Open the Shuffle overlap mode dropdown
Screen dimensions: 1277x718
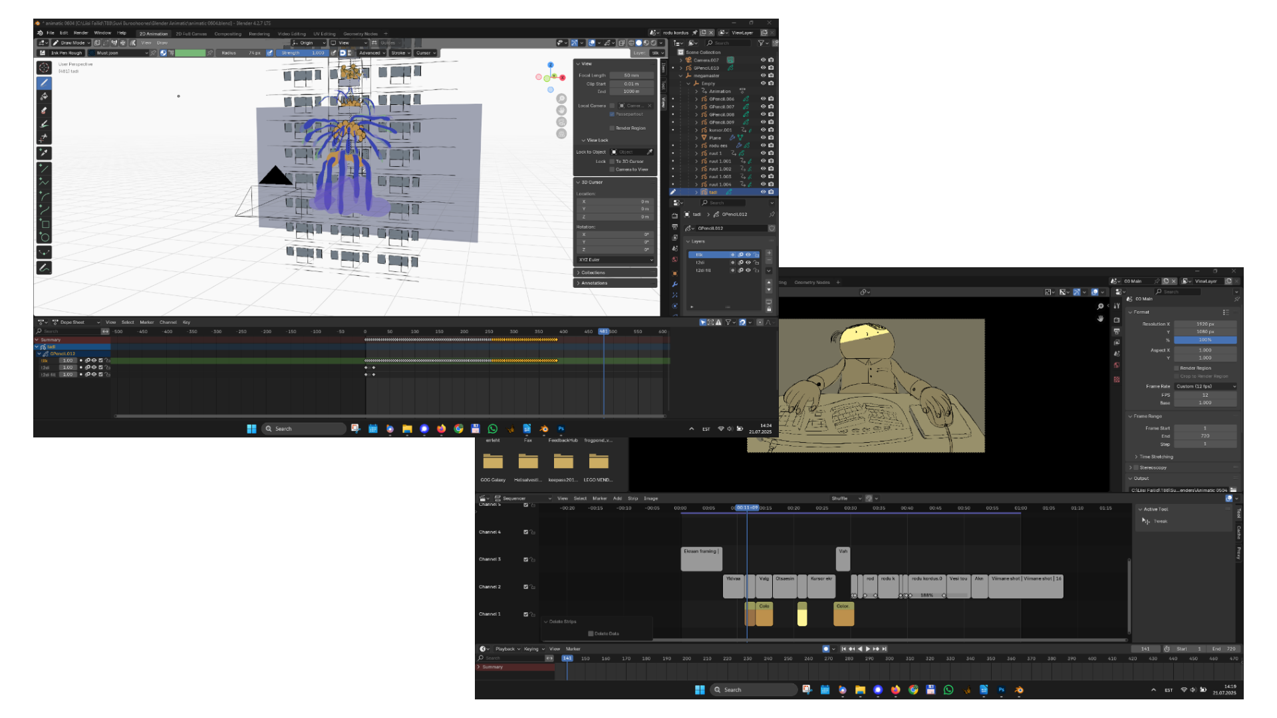click(x=846, y=499)
